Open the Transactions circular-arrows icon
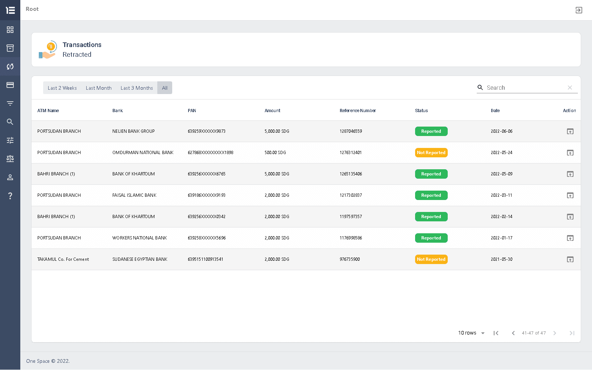The width and height of the screenshot is (592, 370). [x=10, y=67]
